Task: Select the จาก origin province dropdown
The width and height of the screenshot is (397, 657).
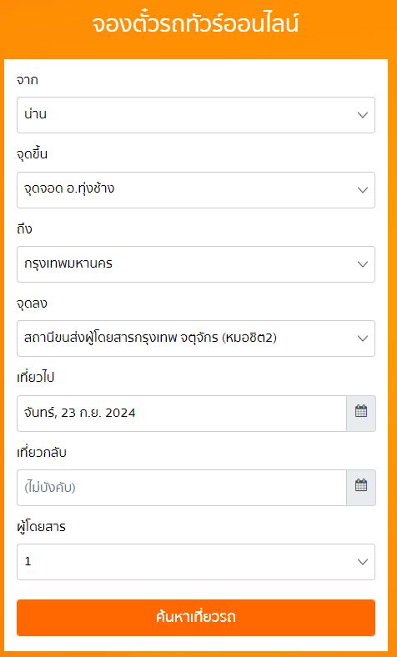Action: 196,115
